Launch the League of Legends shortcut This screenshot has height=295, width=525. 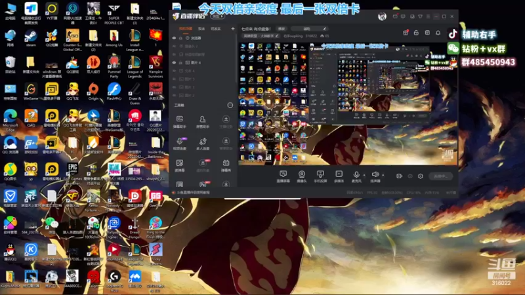135,68
